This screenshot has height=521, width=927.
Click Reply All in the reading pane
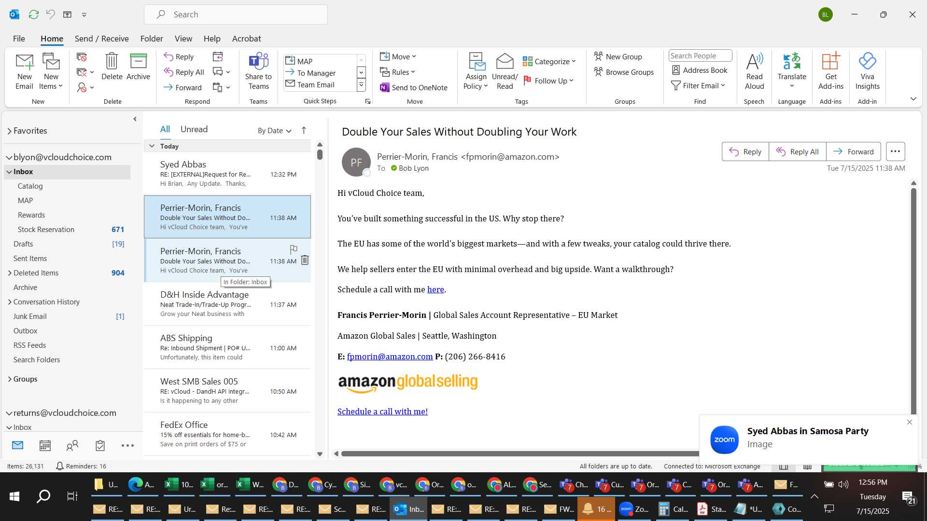tap(798, 151)
